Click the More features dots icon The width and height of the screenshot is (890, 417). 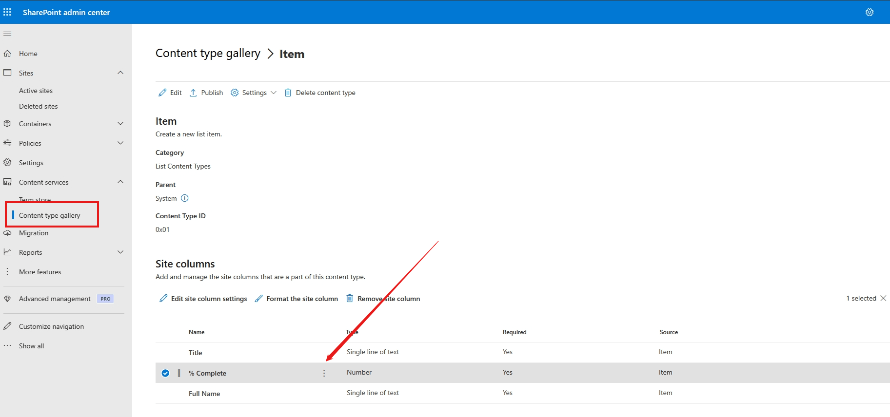7,271
